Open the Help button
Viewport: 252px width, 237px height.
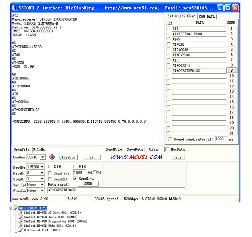(91, 157)
